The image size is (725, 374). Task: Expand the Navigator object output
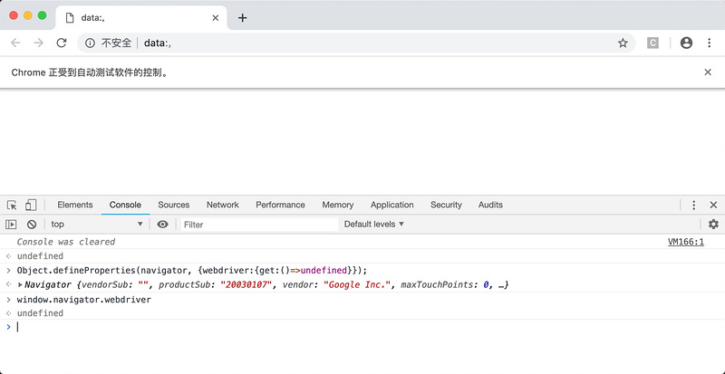[20, 284]
